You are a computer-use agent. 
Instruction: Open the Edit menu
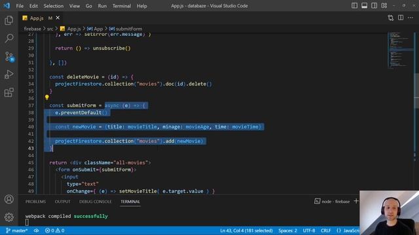point(33,6)
